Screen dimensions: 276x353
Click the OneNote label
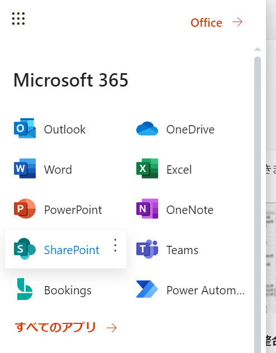(x=190, y=210)
